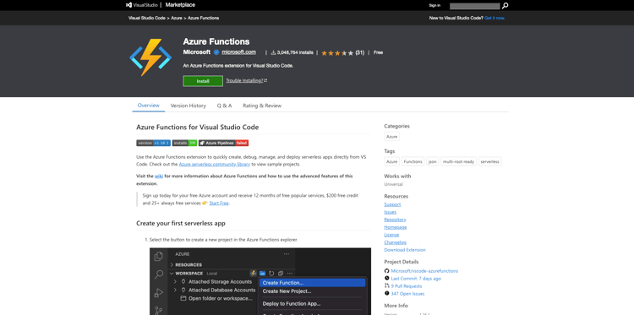
Task: Click the version v1.16.1 badge
Action: (x=153, y=143)
